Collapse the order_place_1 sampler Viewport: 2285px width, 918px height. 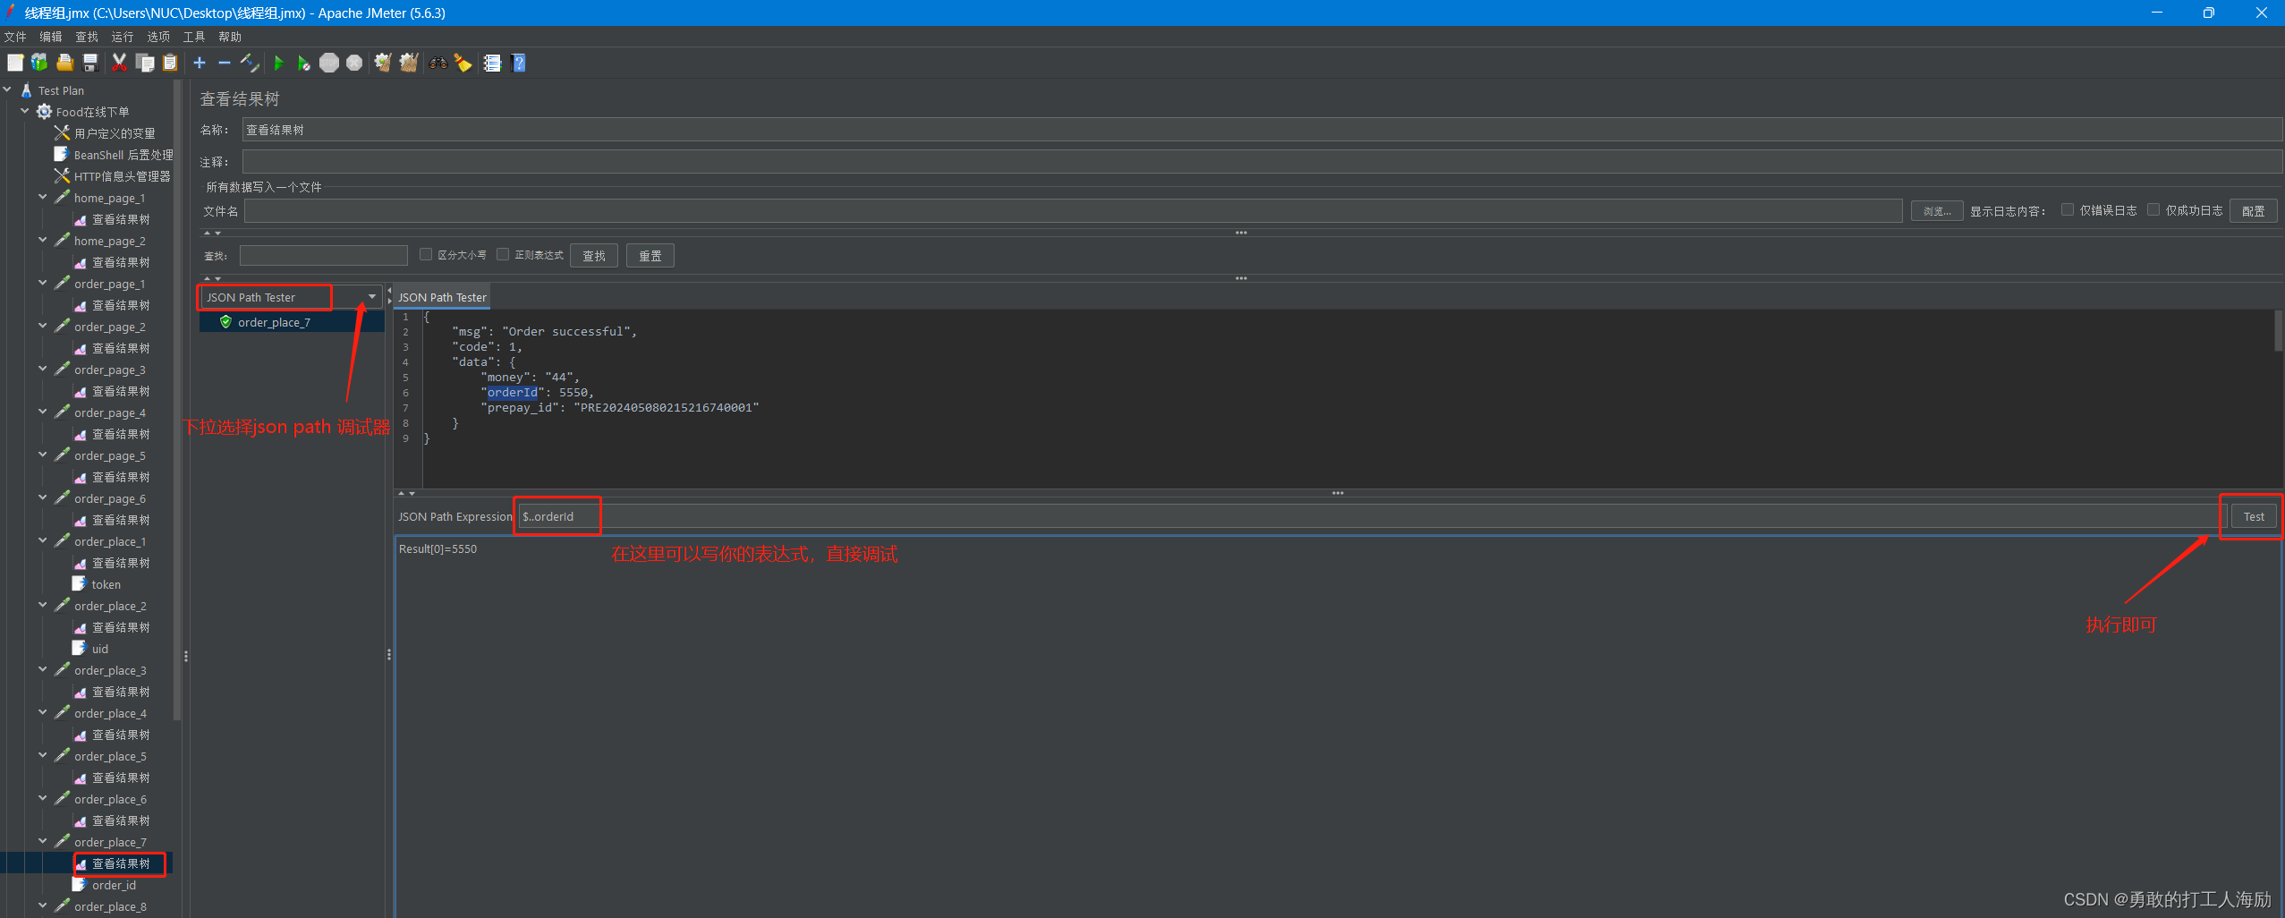(43, 540)
